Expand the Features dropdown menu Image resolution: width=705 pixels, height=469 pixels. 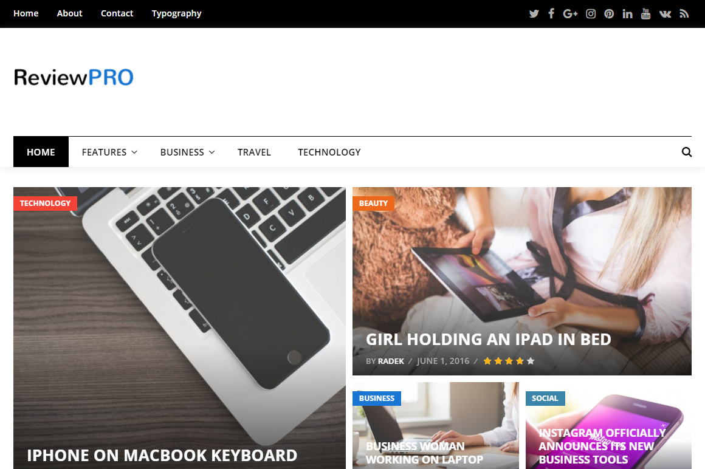109,152
